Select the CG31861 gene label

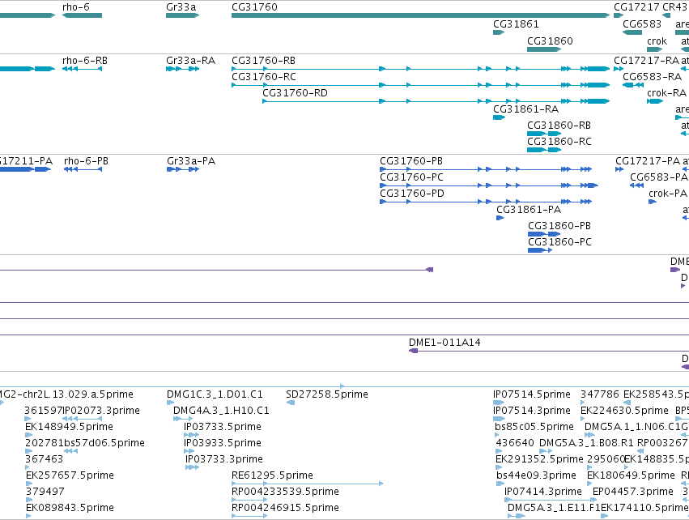tap(516, 24)
